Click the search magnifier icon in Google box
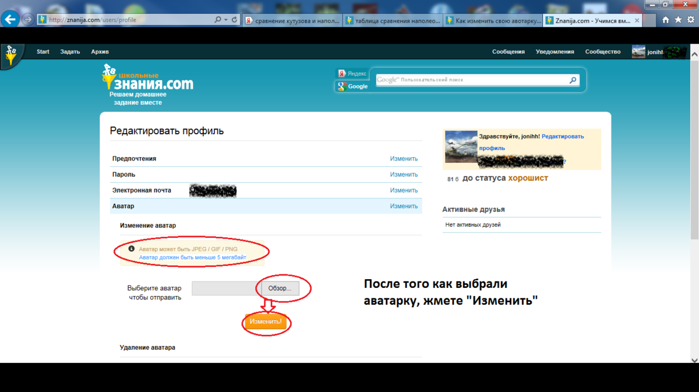Viewport: 699px width, 392px height. (573, 80)
